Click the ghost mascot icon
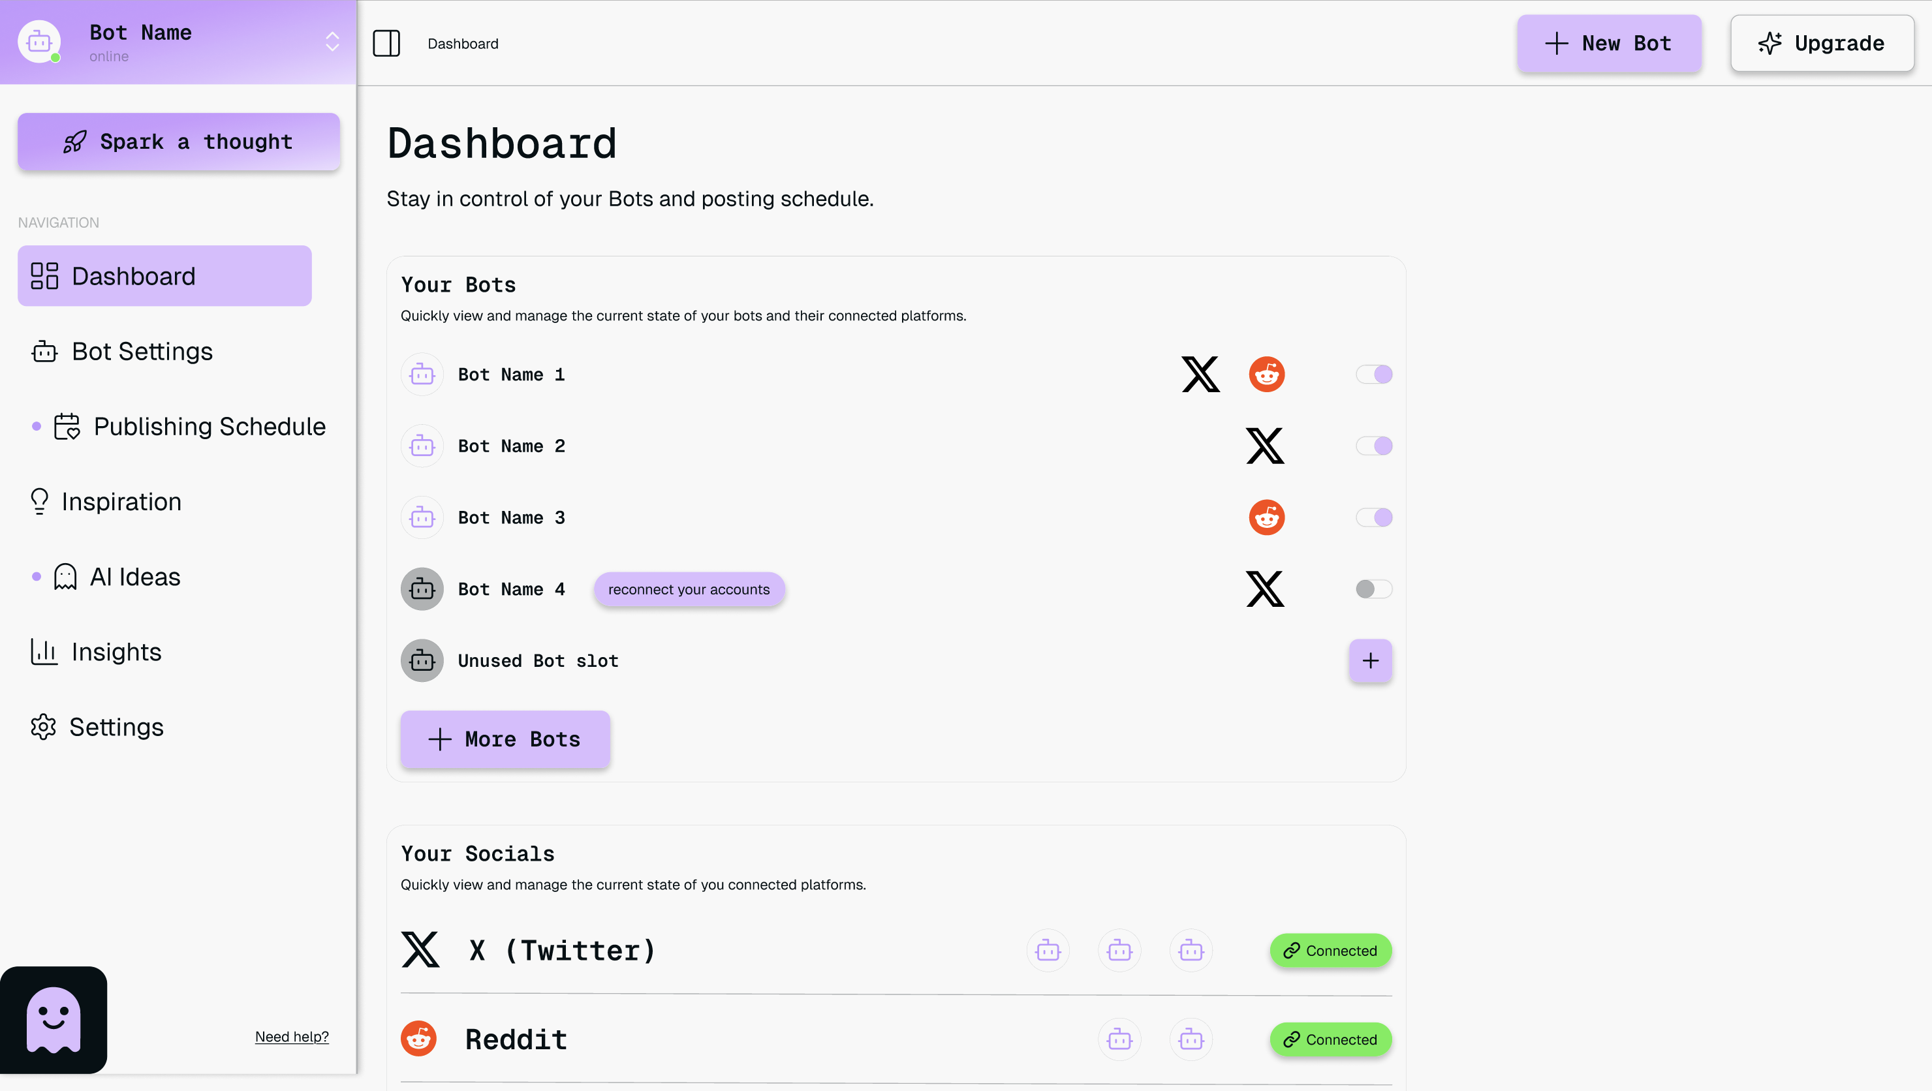The image size is (1932, 1091). pyautogui.click(x=54, y=1020)
